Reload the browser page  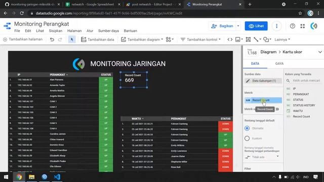(x=22, y=13)
